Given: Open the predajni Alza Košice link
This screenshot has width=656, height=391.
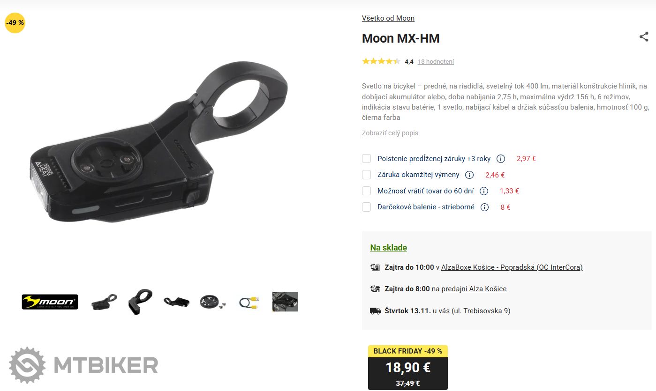Looking at the screenshot, I should point(474,289).
